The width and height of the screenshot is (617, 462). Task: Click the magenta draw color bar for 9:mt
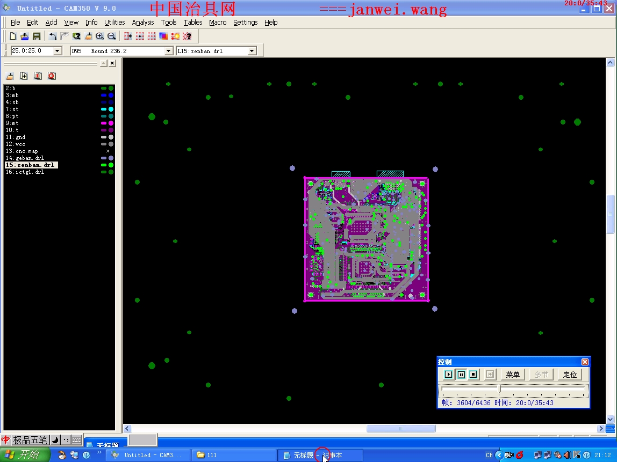coord(104,123)
